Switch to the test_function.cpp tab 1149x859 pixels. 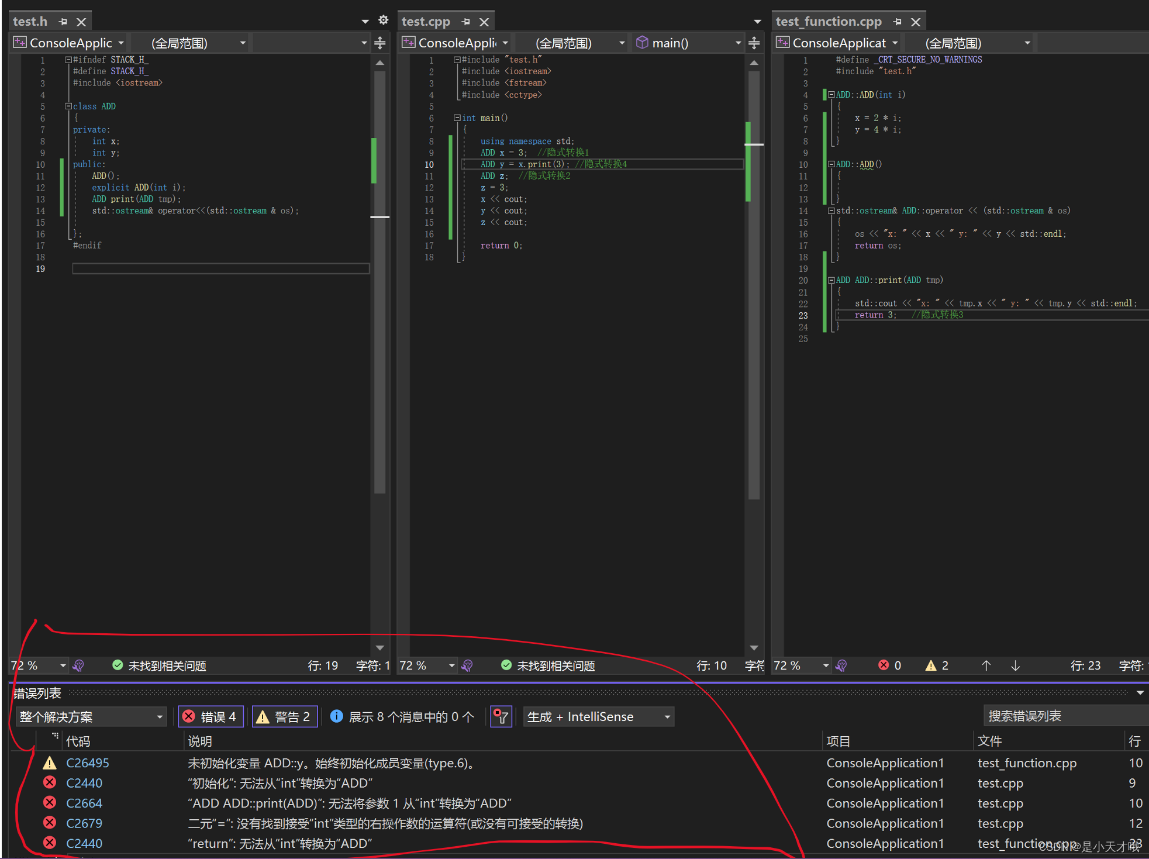point(829,22)
